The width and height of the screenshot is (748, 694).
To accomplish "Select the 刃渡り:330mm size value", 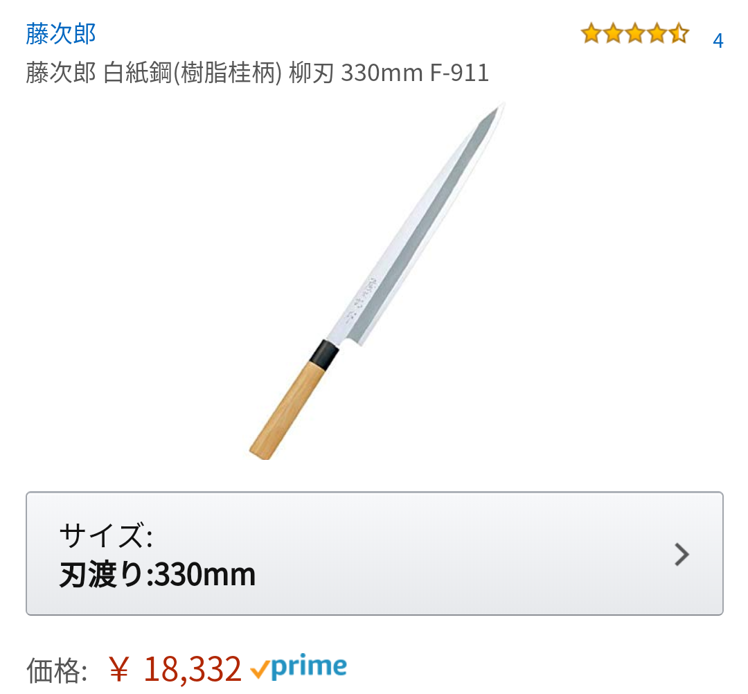I will pyautogui.click(x=157, y=574).
